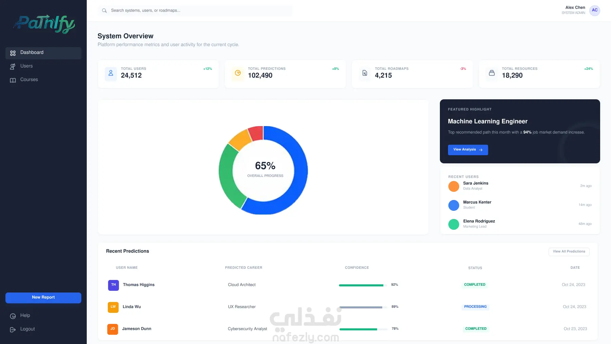Image resolution: width=611 pixels, height=344 pixels.
Task: Click the Total Users person icon
Action: [111, 73]
